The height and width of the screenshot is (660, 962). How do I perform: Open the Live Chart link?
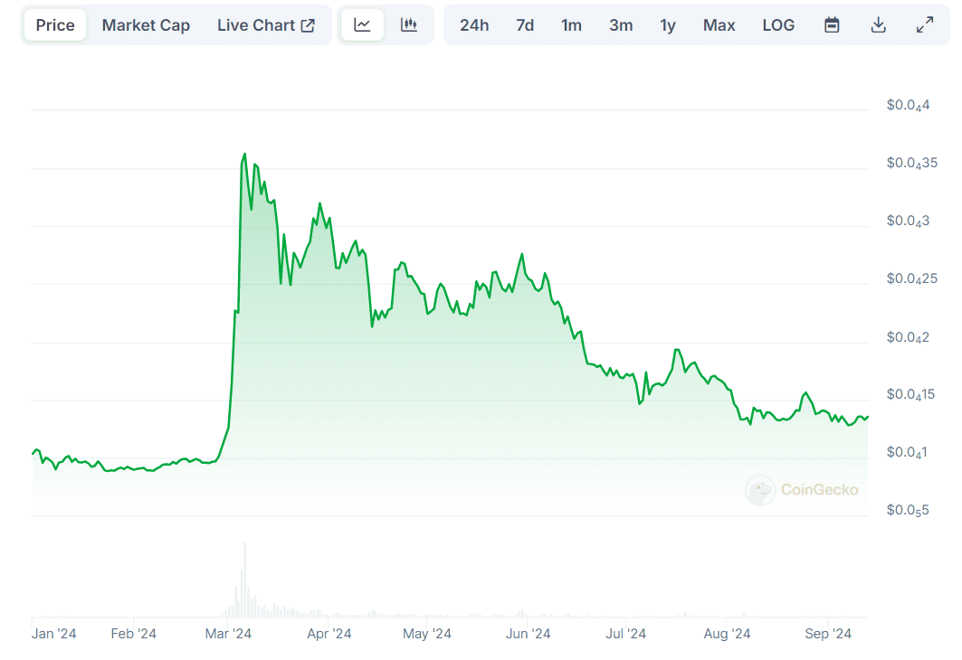(266, 25)
